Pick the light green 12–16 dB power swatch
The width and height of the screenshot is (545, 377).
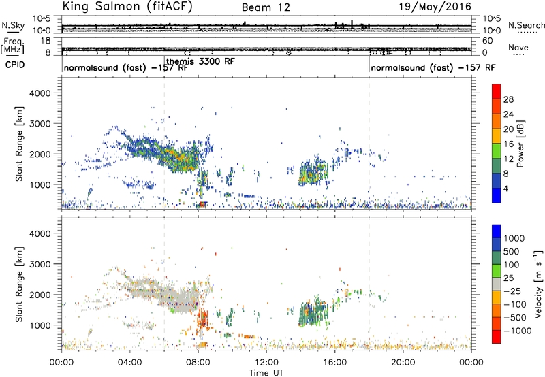click(x=497, y=150)
